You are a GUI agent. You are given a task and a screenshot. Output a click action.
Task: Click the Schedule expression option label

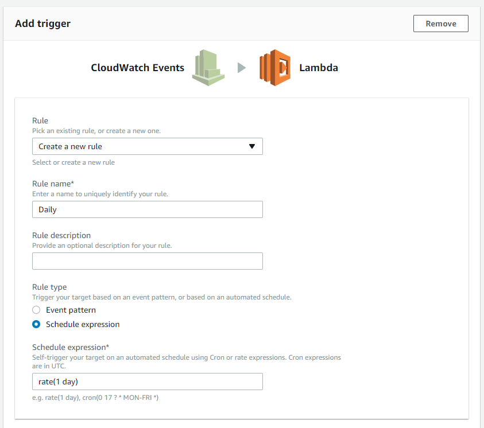click(83, 325)
